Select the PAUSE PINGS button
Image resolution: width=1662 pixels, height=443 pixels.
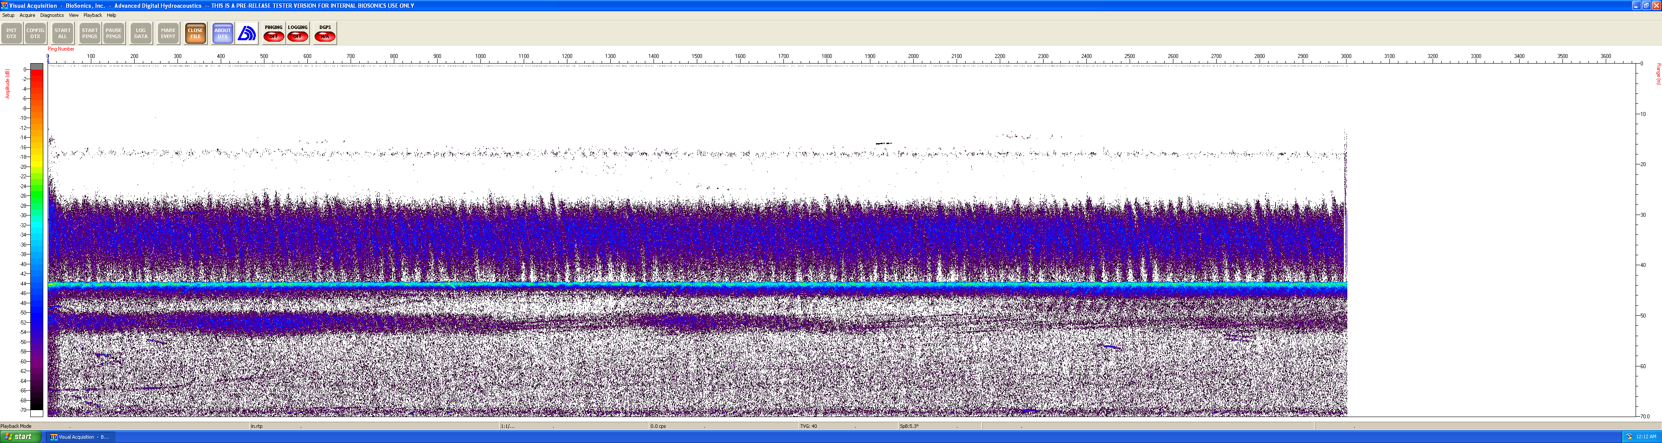pyautogui.click(x=113, y=34)
